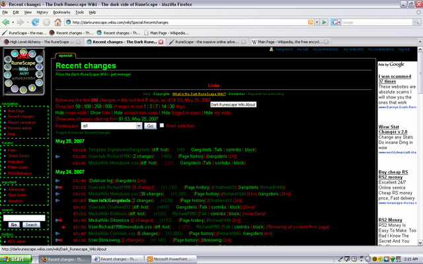Click my preferences link
The width and height of the screenshot is (423, 264).
click(326, 49)
